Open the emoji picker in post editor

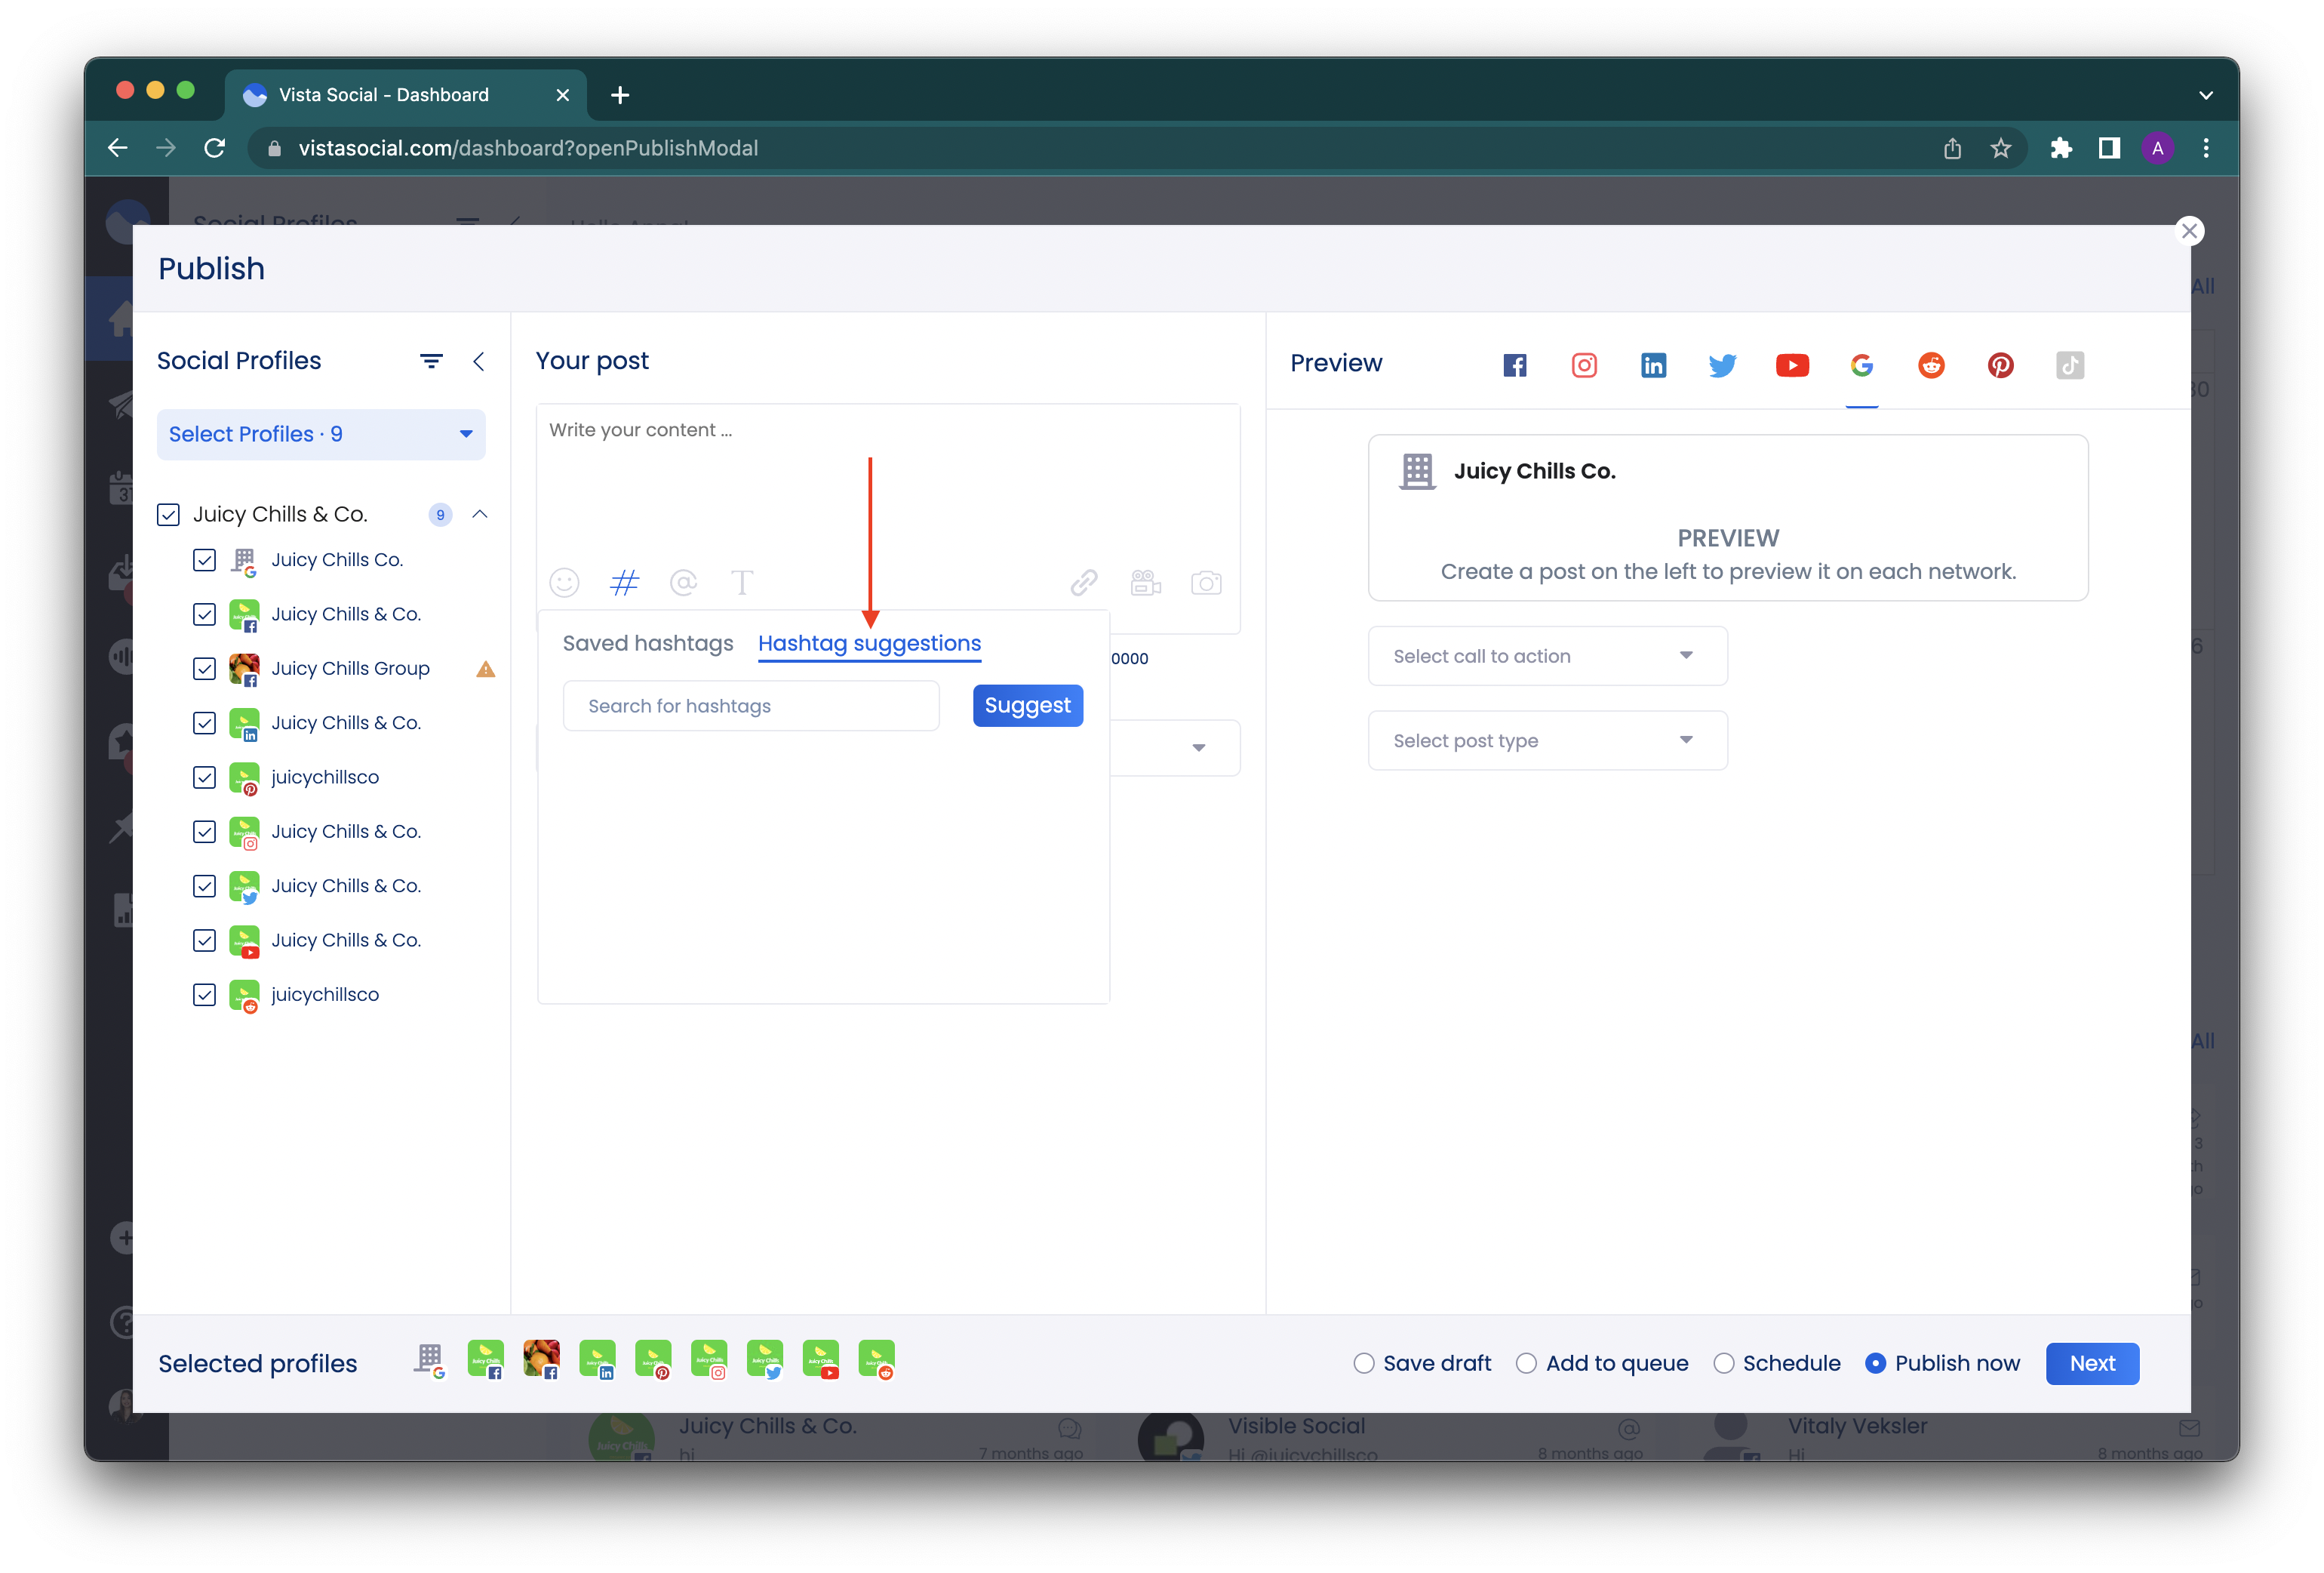(x=564, y=583)
